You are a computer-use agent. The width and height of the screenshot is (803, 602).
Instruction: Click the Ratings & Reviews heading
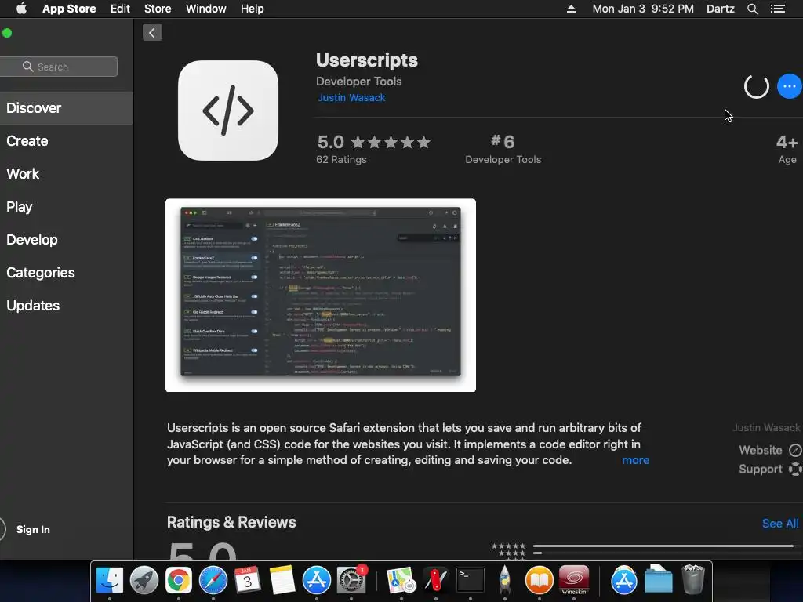pyautogui.click(x=231, y=522)
